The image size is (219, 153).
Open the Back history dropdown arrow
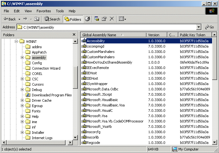(x=20, y=19)
